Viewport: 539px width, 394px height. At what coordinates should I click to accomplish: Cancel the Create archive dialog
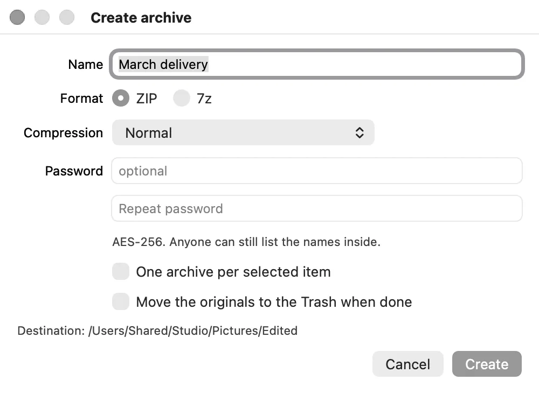407,364
